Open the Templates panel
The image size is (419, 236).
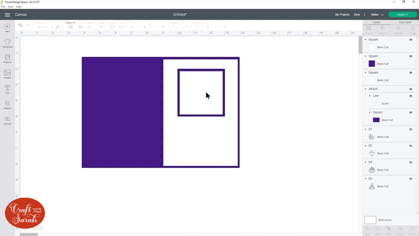click(x=7, y=43)
